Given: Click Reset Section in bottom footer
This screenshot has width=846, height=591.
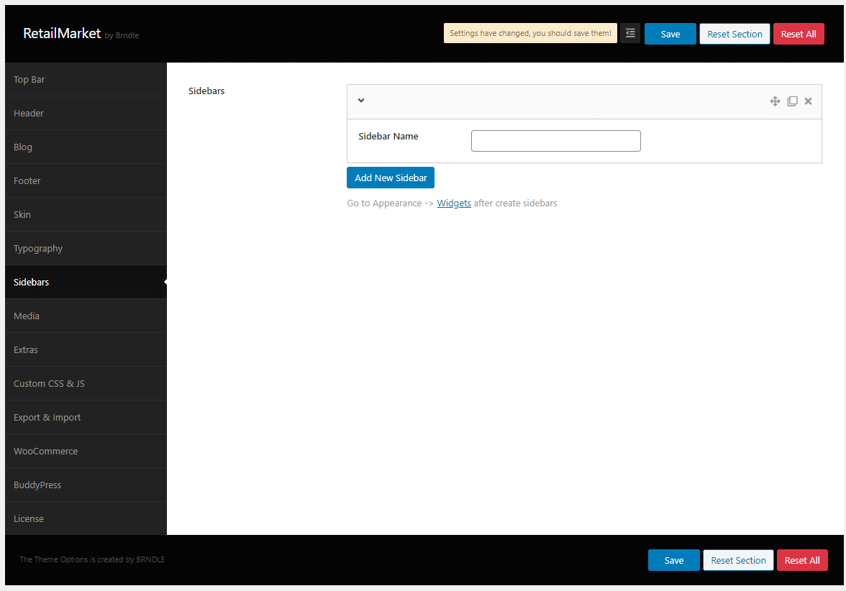Looking at the screenshot, I should pyautogui.click(x=738, y=560).
